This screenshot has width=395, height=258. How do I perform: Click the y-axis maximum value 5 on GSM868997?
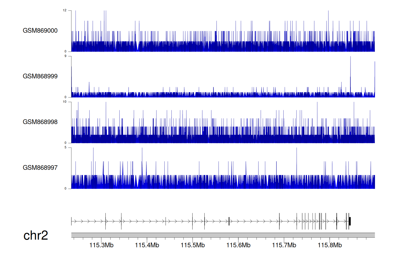coord(65,147)
